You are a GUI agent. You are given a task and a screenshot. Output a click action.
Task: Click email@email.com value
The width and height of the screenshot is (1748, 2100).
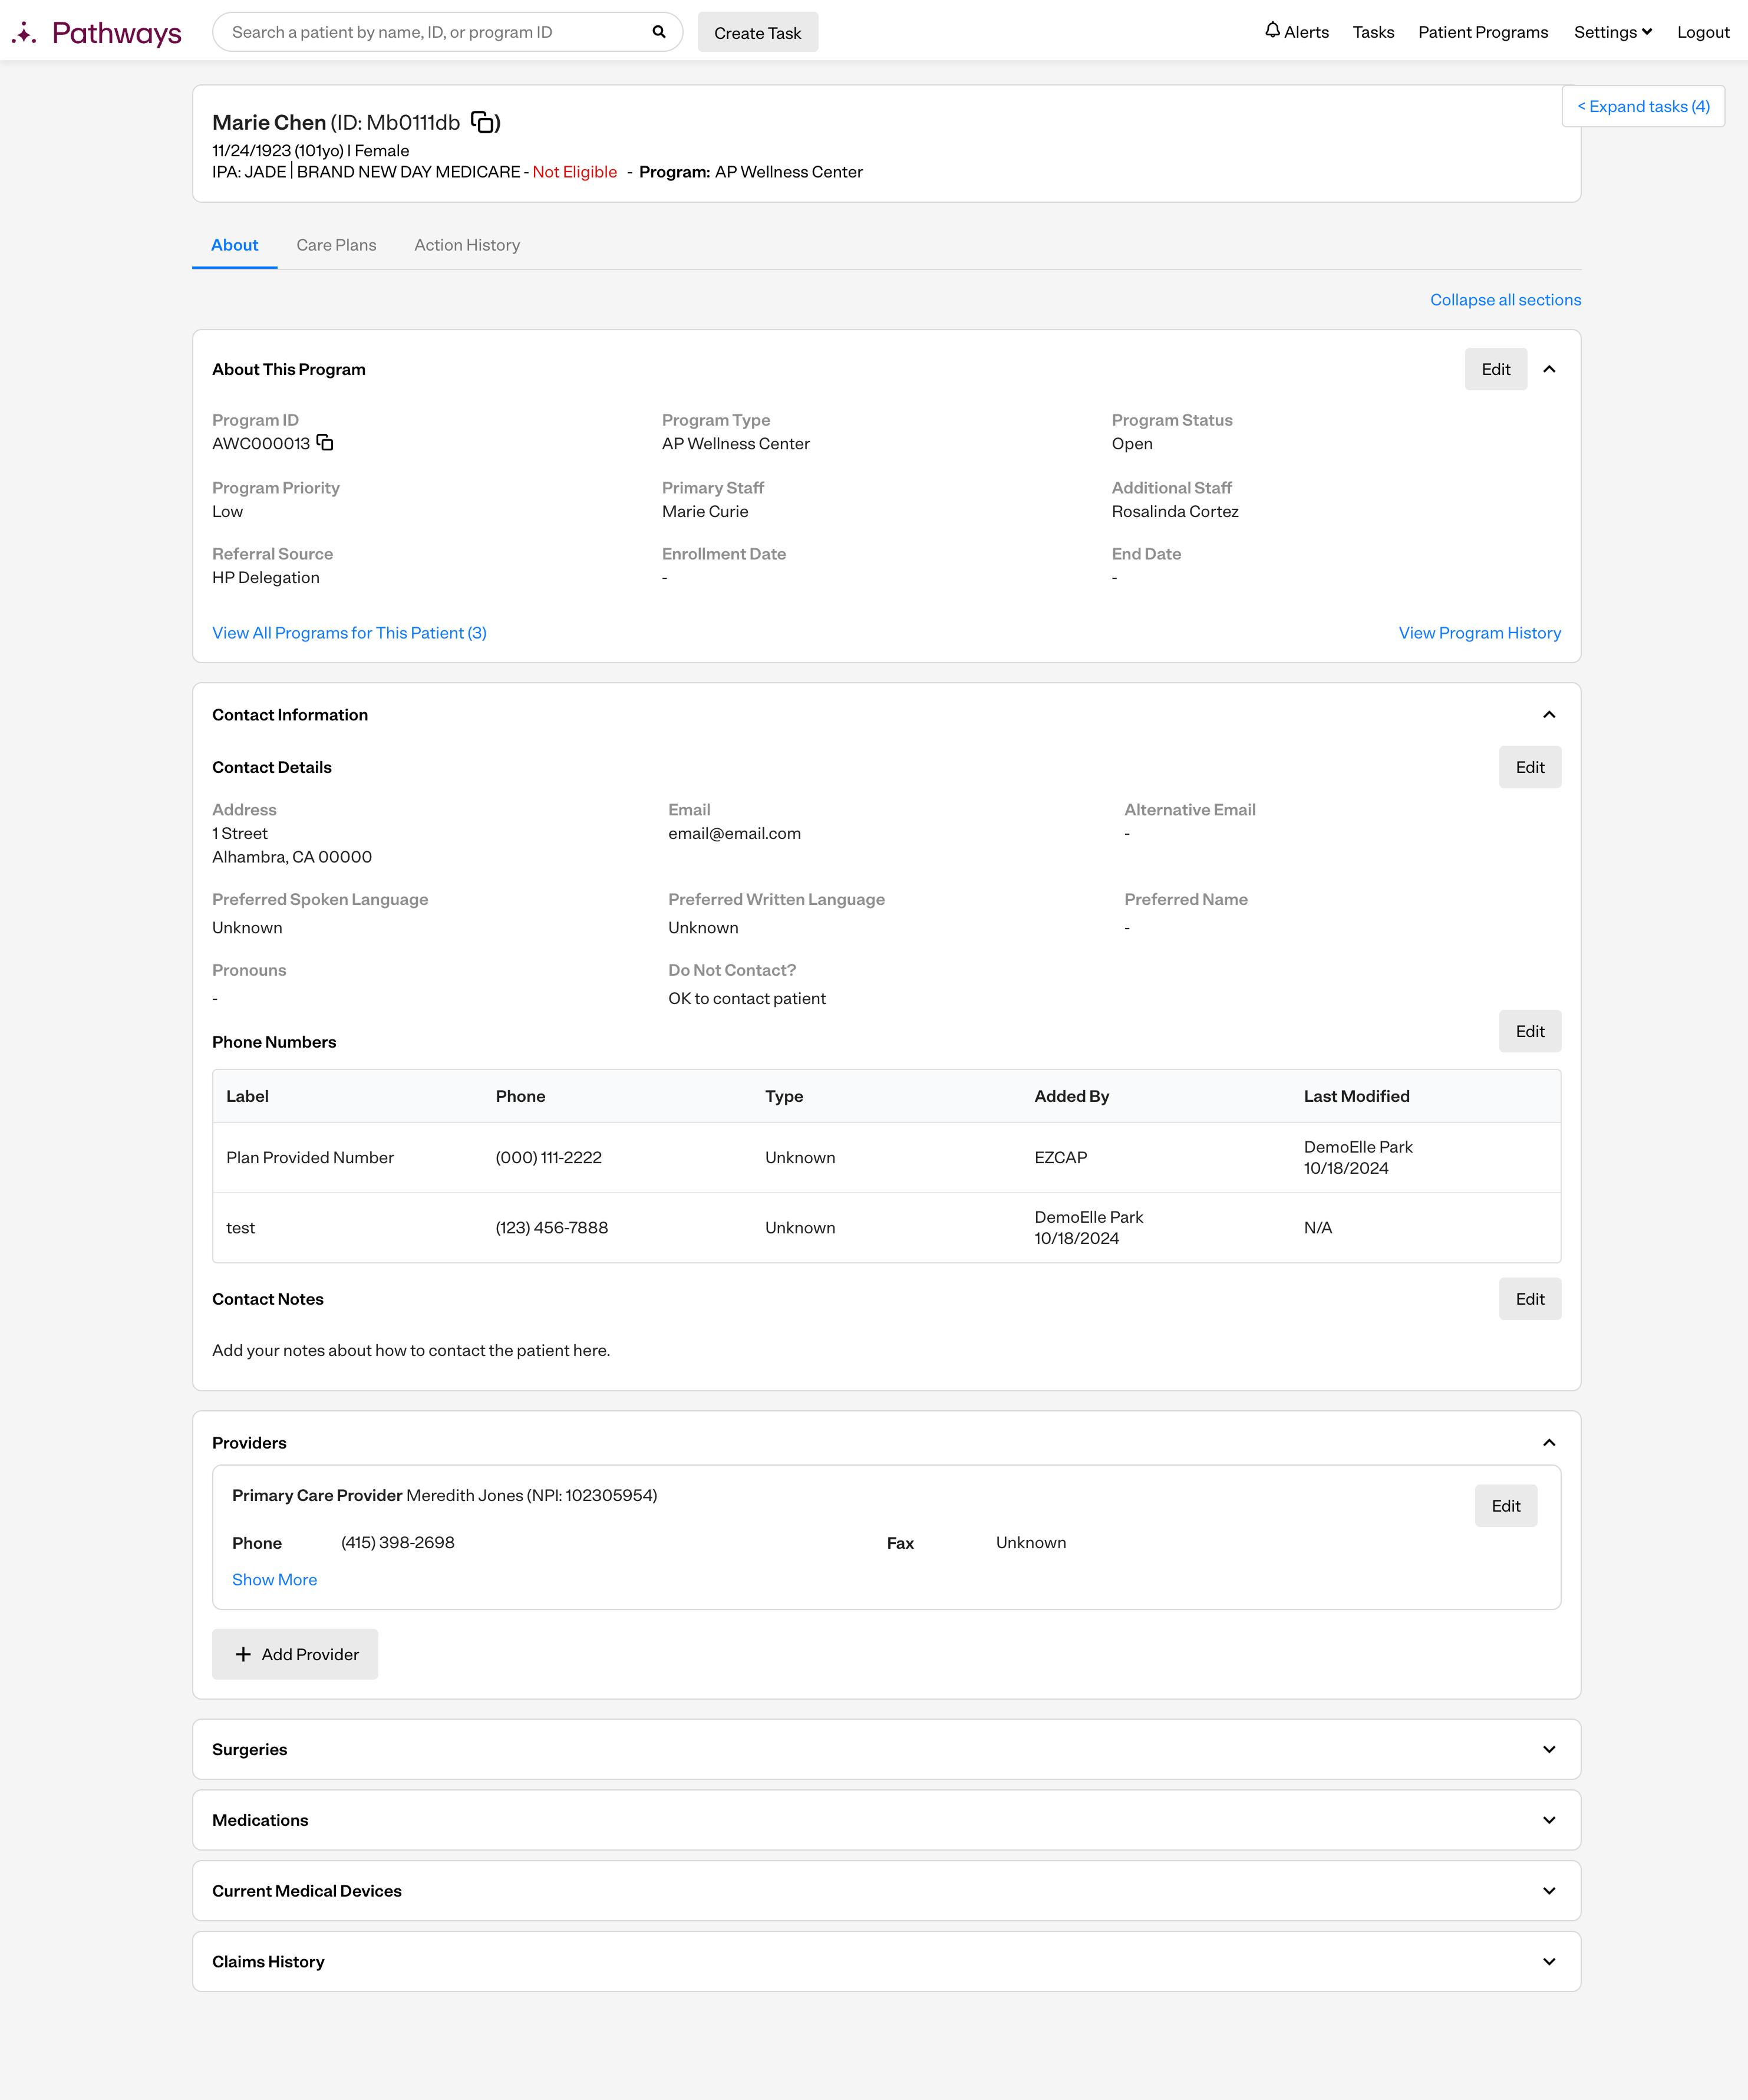[734, 833]
